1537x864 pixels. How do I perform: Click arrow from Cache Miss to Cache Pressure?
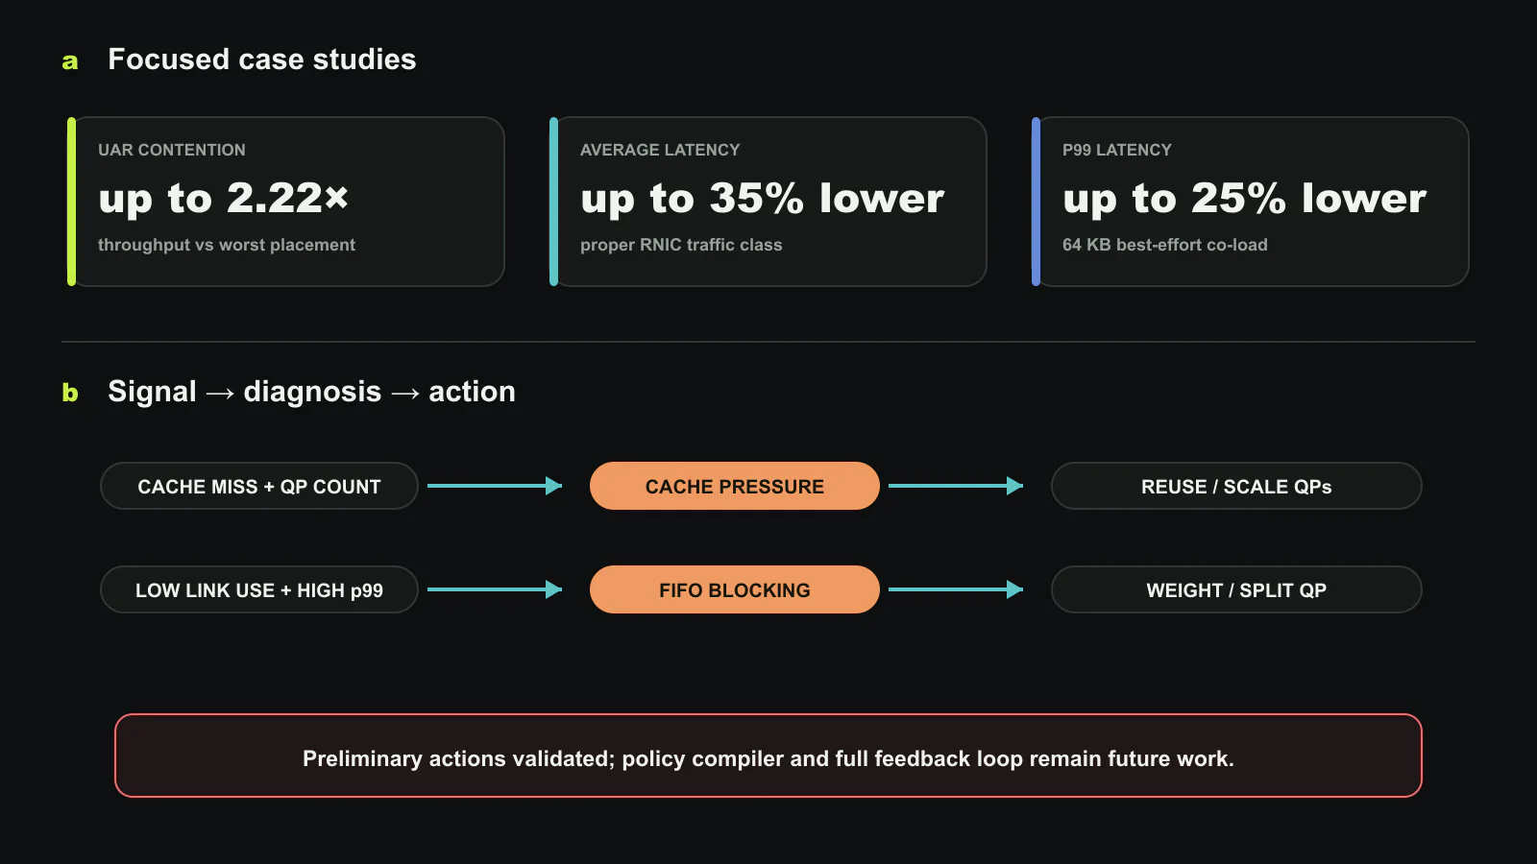(x=495, y=486)
